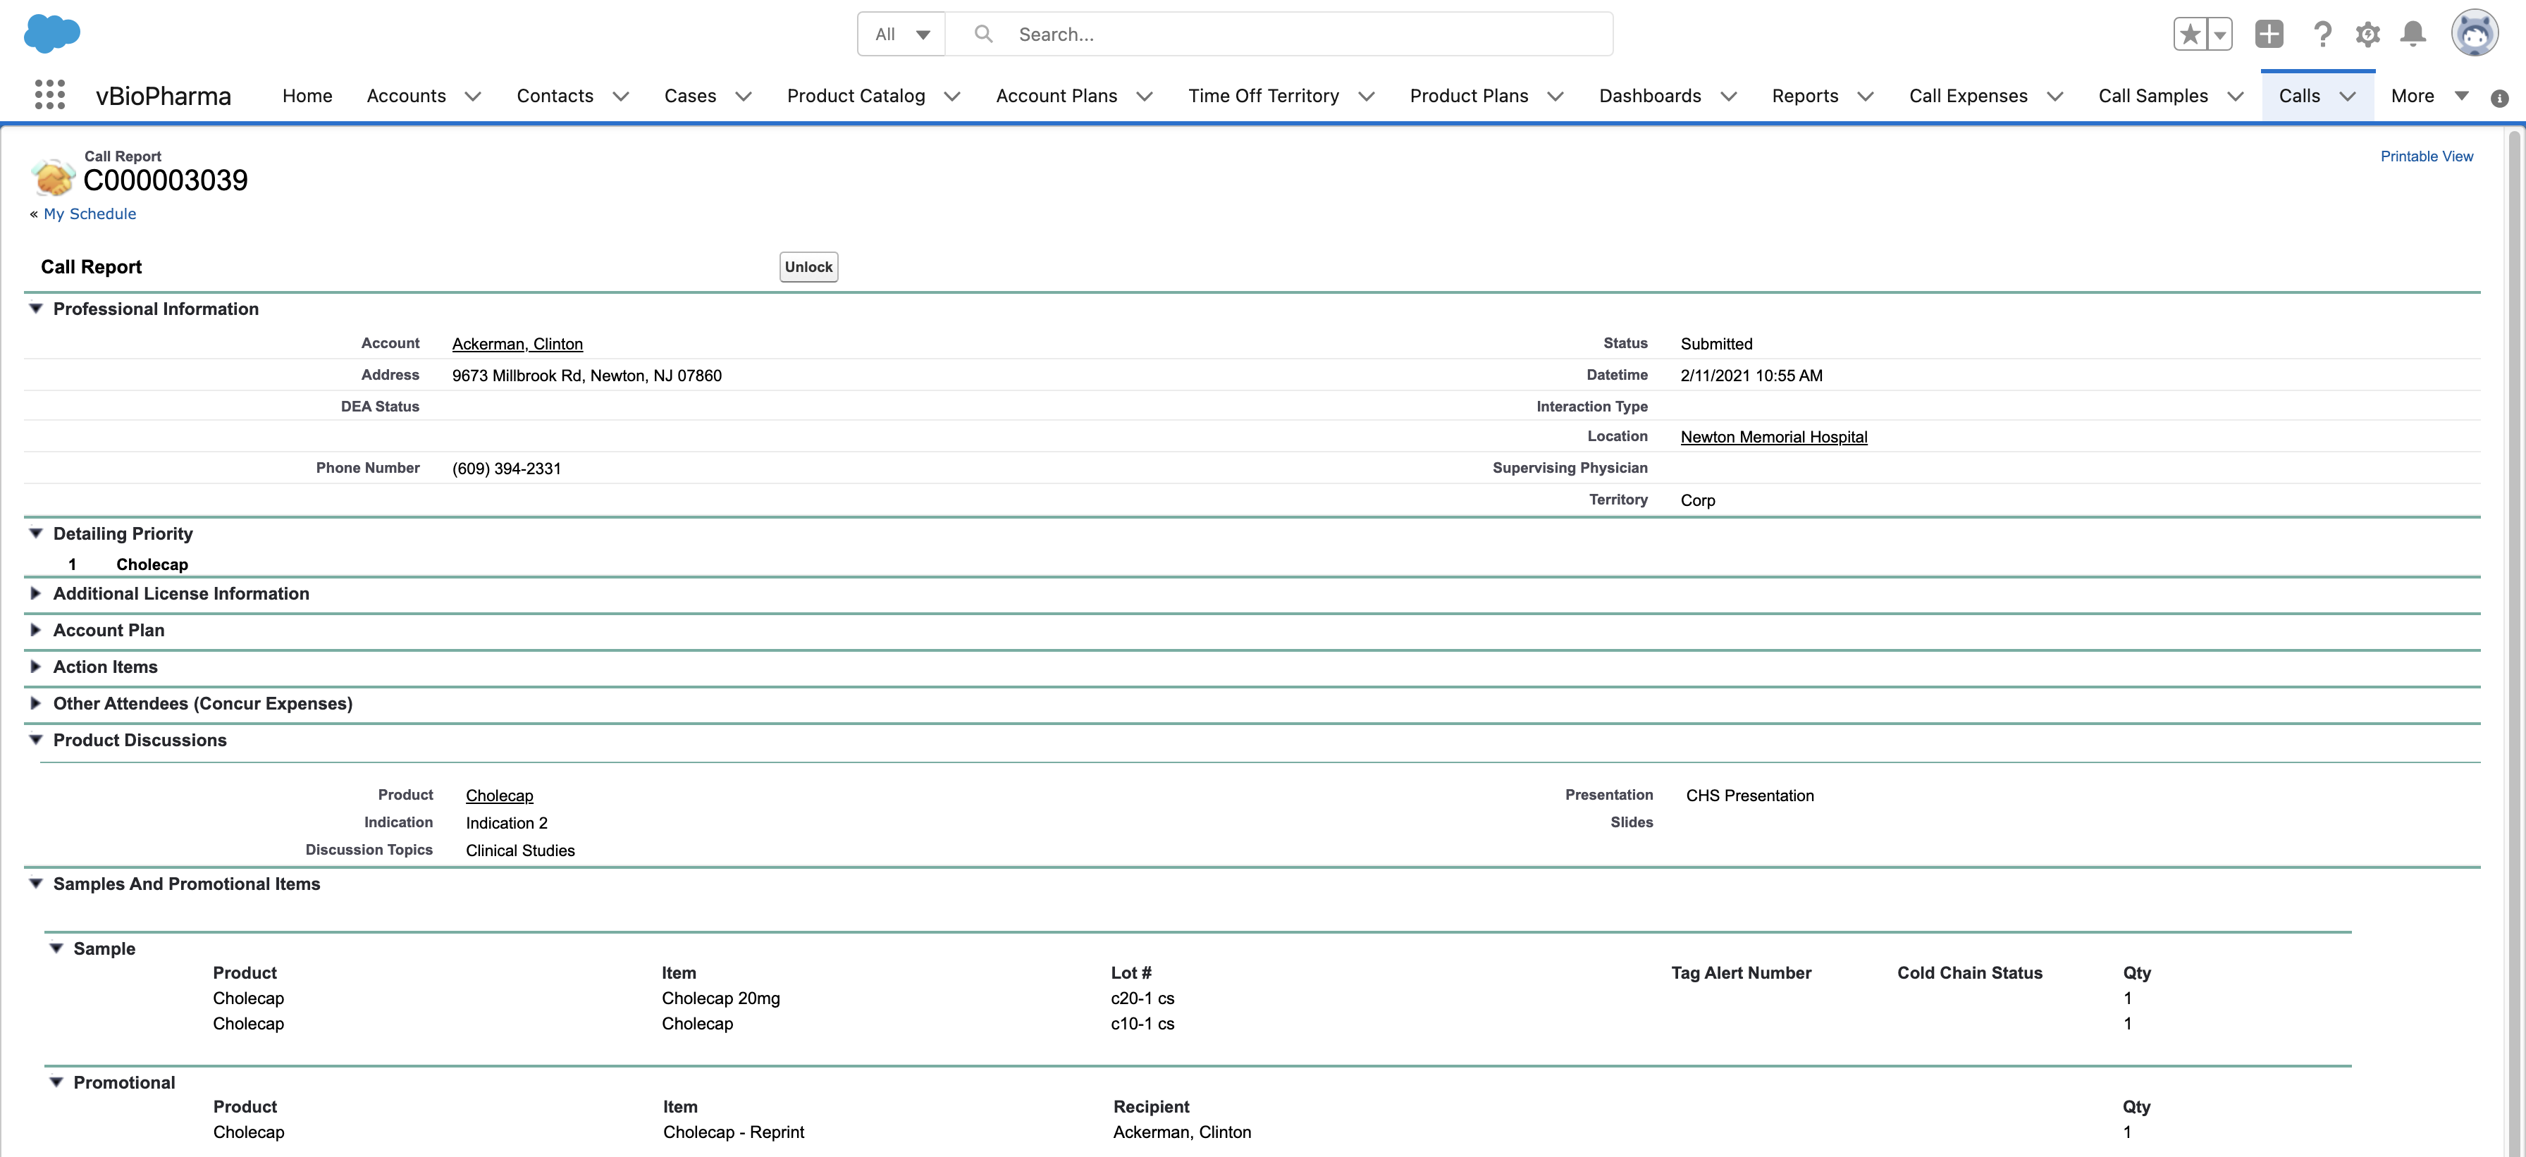Click the Salesforce cloud logo
This screenshot has height=1157, width=2526.
point(52,33)
